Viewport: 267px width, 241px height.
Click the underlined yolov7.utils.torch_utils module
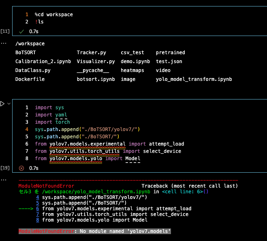[84, 151]
